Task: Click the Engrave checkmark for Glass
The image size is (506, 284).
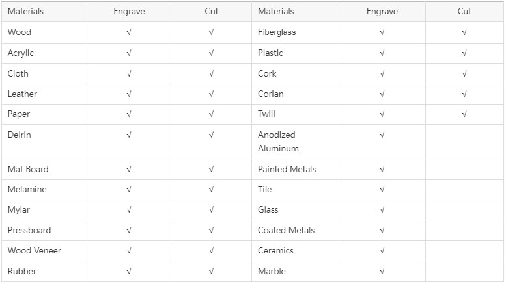Action: point(382,210)
